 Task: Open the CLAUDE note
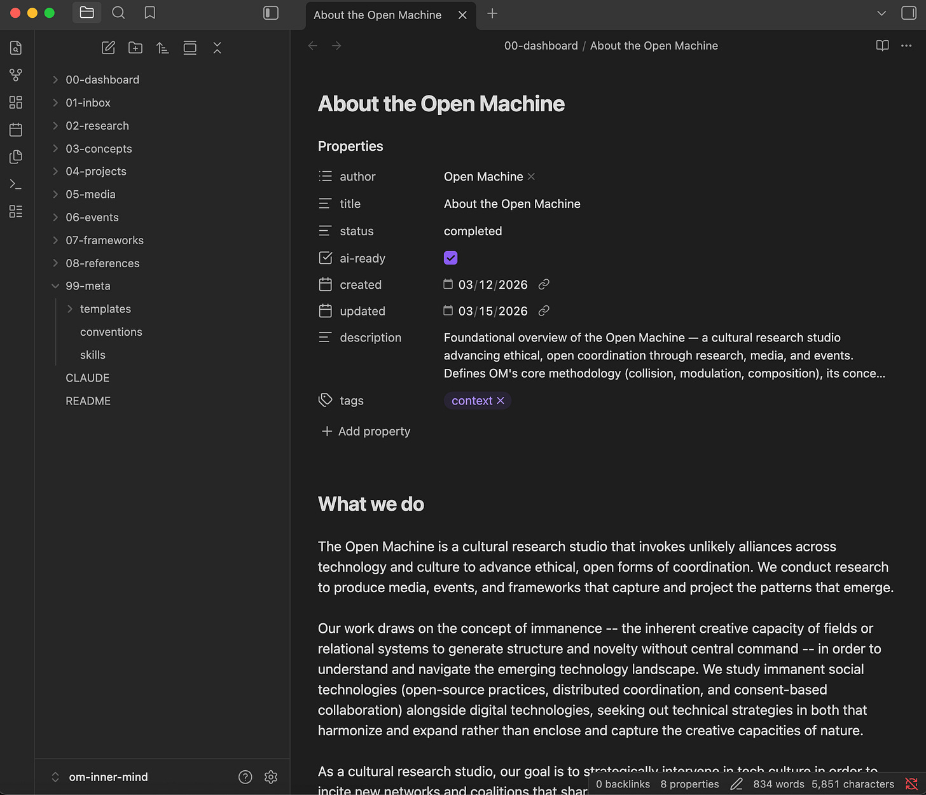(88, 378)
